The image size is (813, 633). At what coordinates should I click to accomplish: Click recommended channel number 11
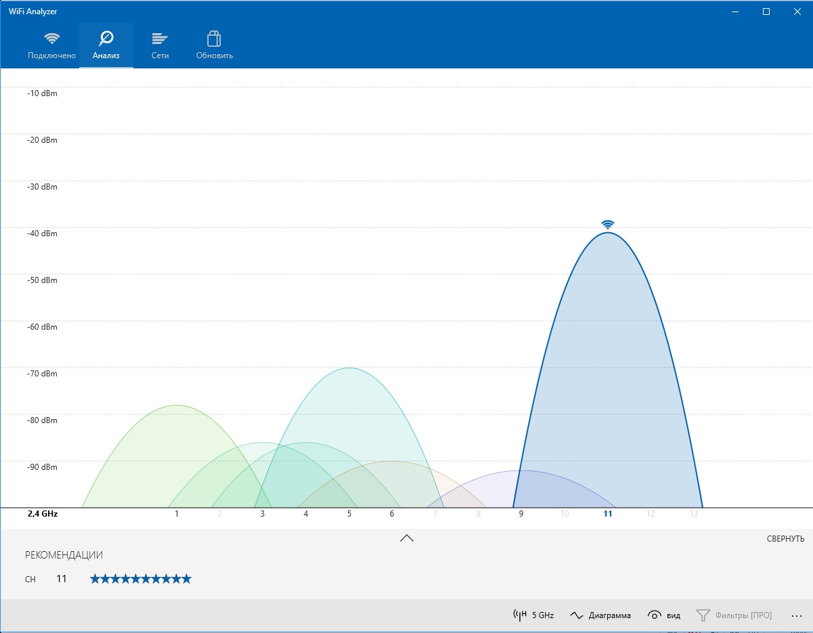click(x=62, y=579)
